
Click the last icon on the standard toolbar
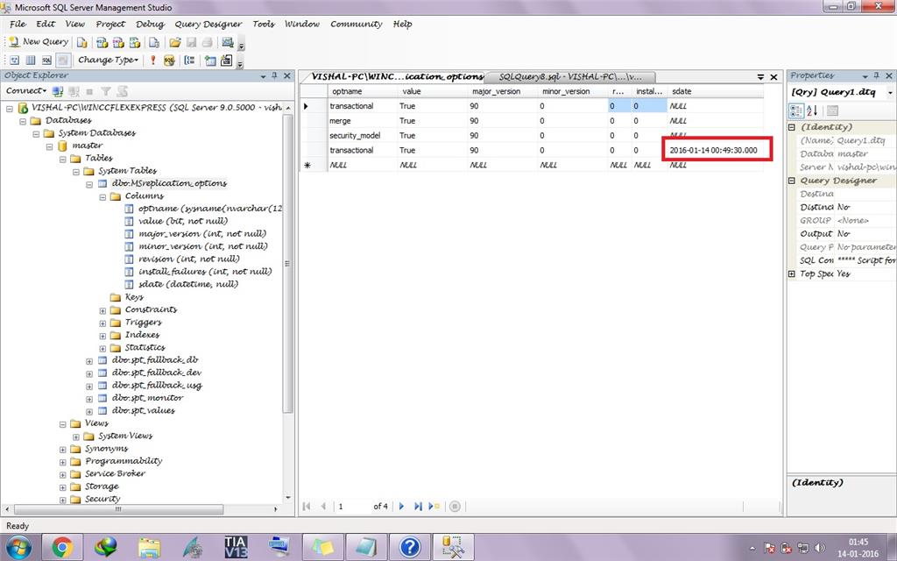(228, 42)
